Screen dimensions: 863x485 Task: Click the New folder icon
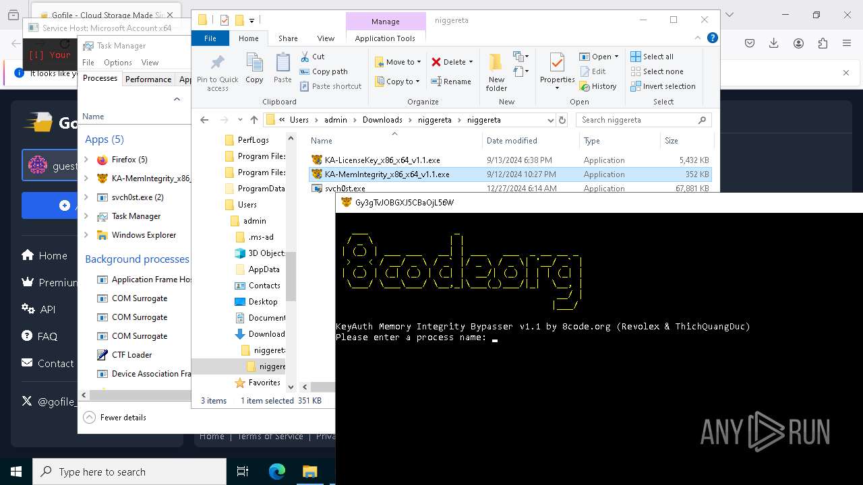coord(496,63)
